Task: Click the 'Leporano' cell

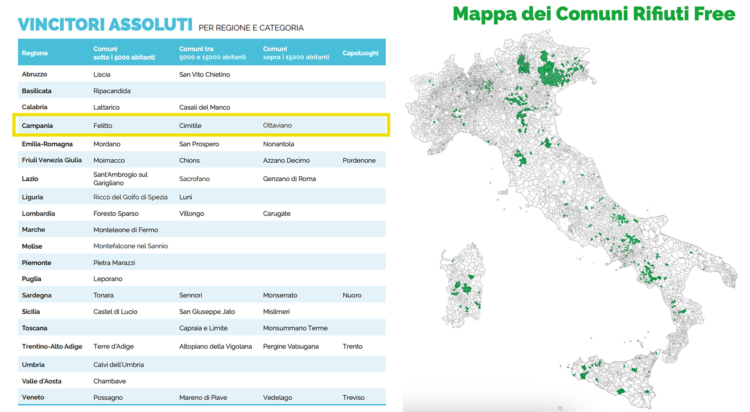Action: click(108, 279)
